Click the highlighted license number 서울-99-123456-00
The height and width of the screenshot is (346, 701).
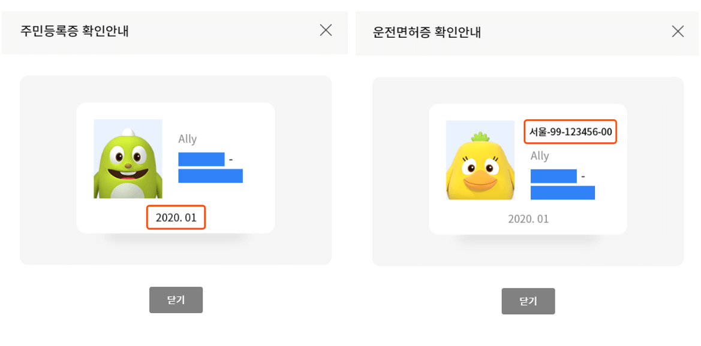point(570,133)
